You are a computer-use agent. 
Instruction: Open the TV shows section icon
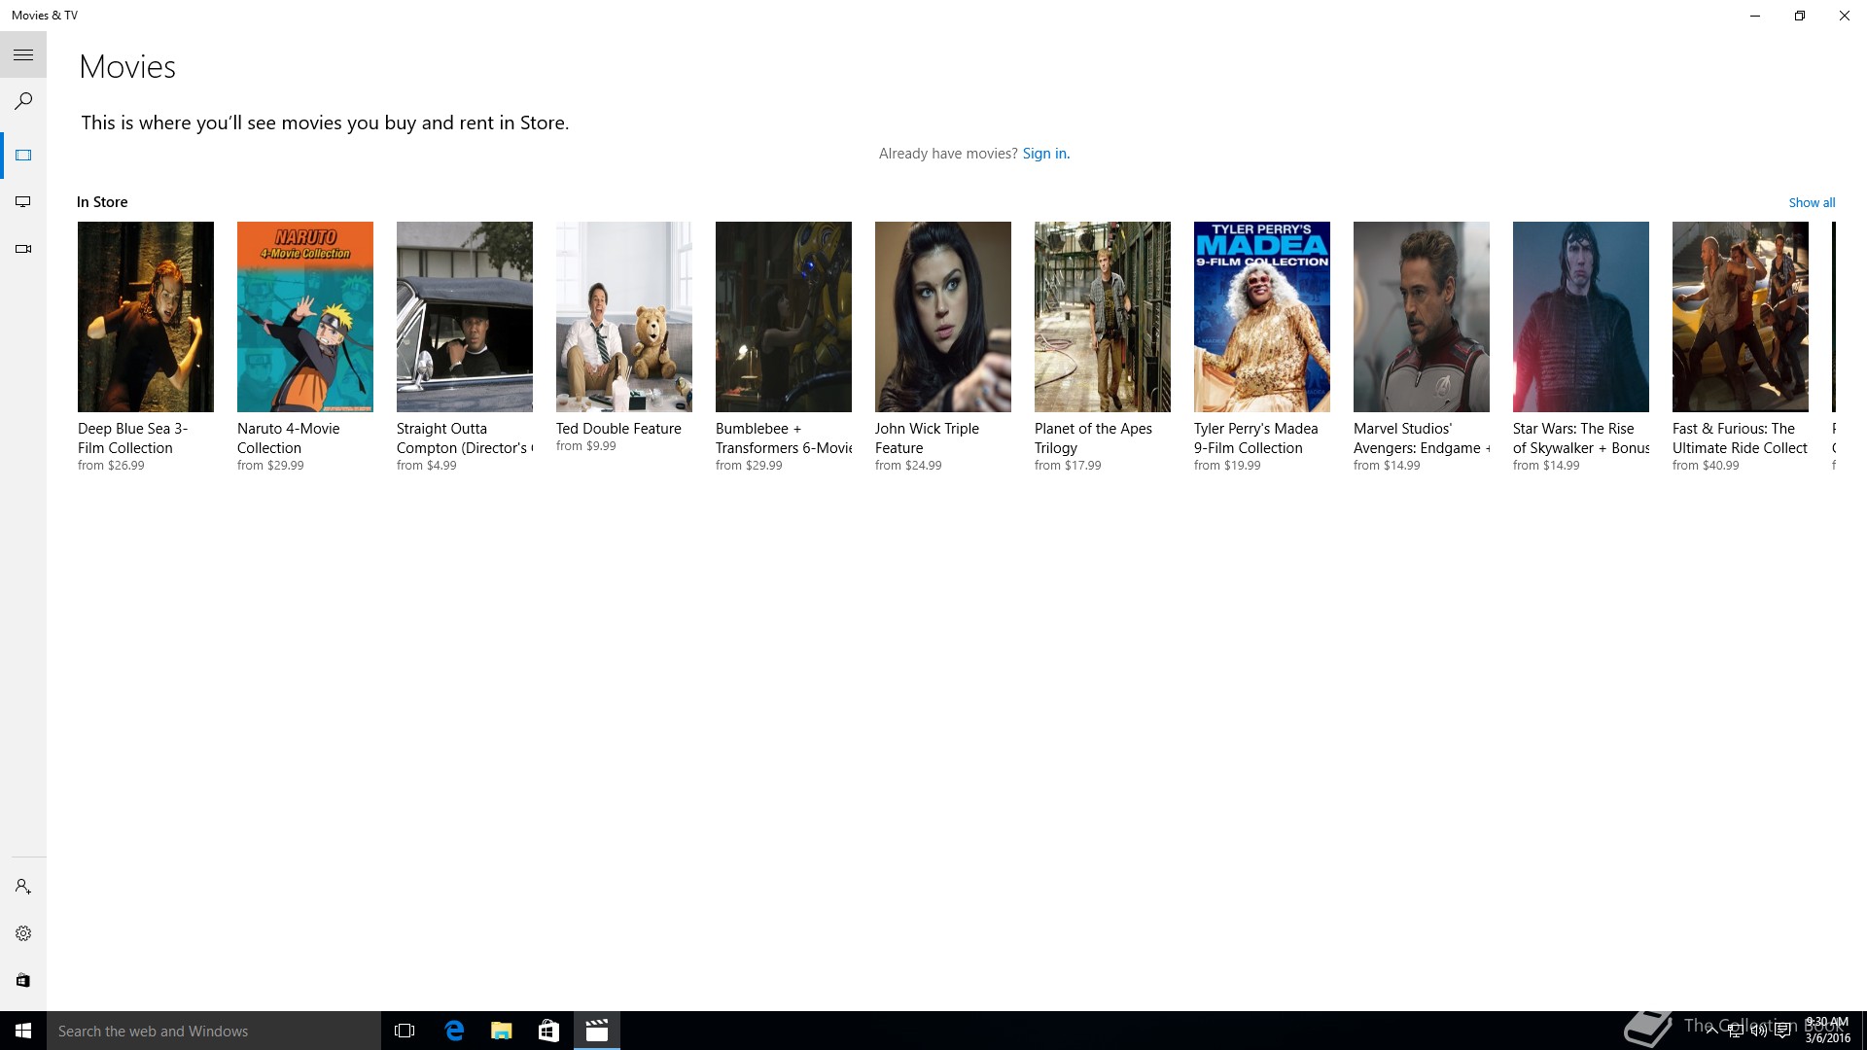23,202
